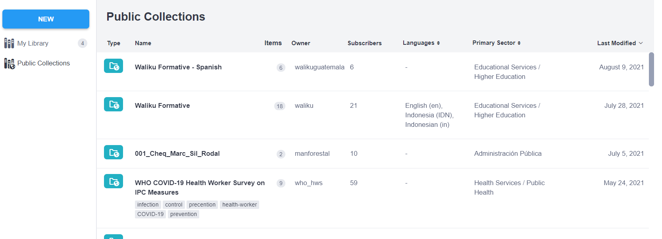Click the 001_Cheq_Marc_Sil_Rodal collection icon
Viewport: 662px width, 239px height.
[114, 152]
